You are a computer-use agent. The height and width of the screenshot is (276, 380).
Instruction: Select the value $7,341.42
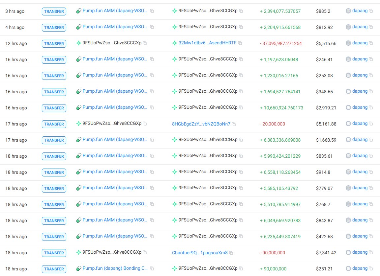[x=326, y=253]
